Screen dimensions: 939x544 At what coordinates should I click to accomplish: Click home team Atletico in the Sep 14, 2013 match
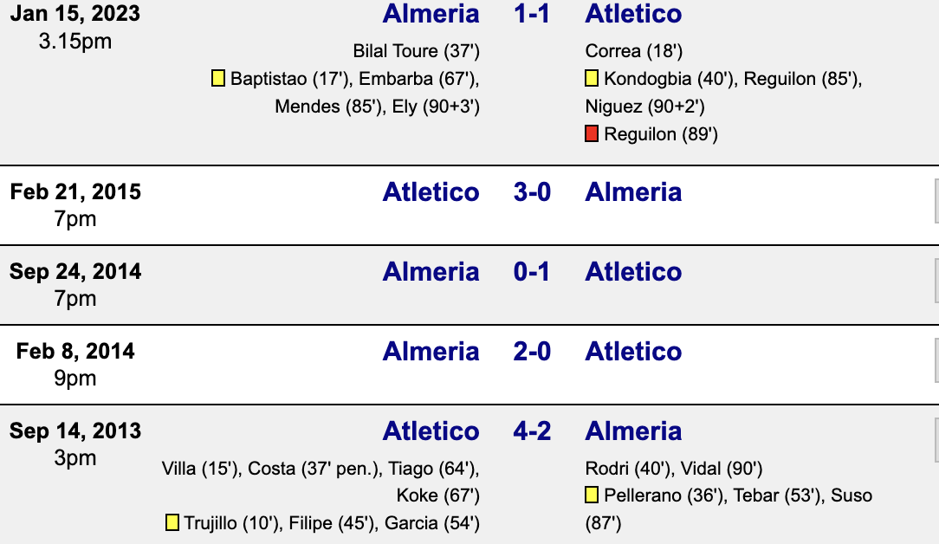431,431
